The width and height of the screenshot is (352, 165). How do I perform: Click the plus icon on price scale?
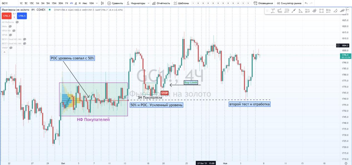coord(338,45)
